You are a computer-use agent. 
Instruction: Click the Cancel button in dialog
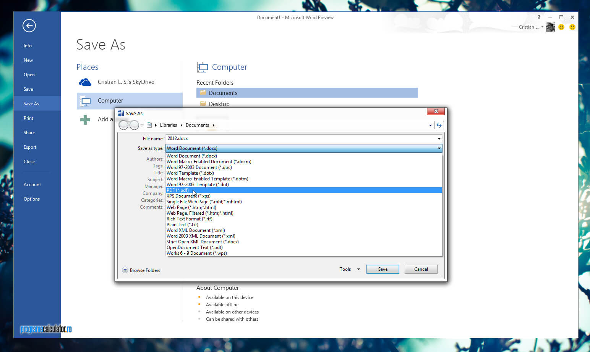(421, 269)
